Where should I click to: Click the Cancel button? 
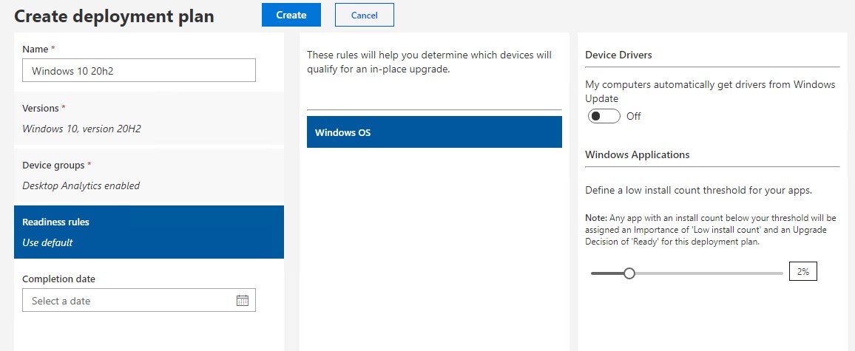[x=364, y=16]
